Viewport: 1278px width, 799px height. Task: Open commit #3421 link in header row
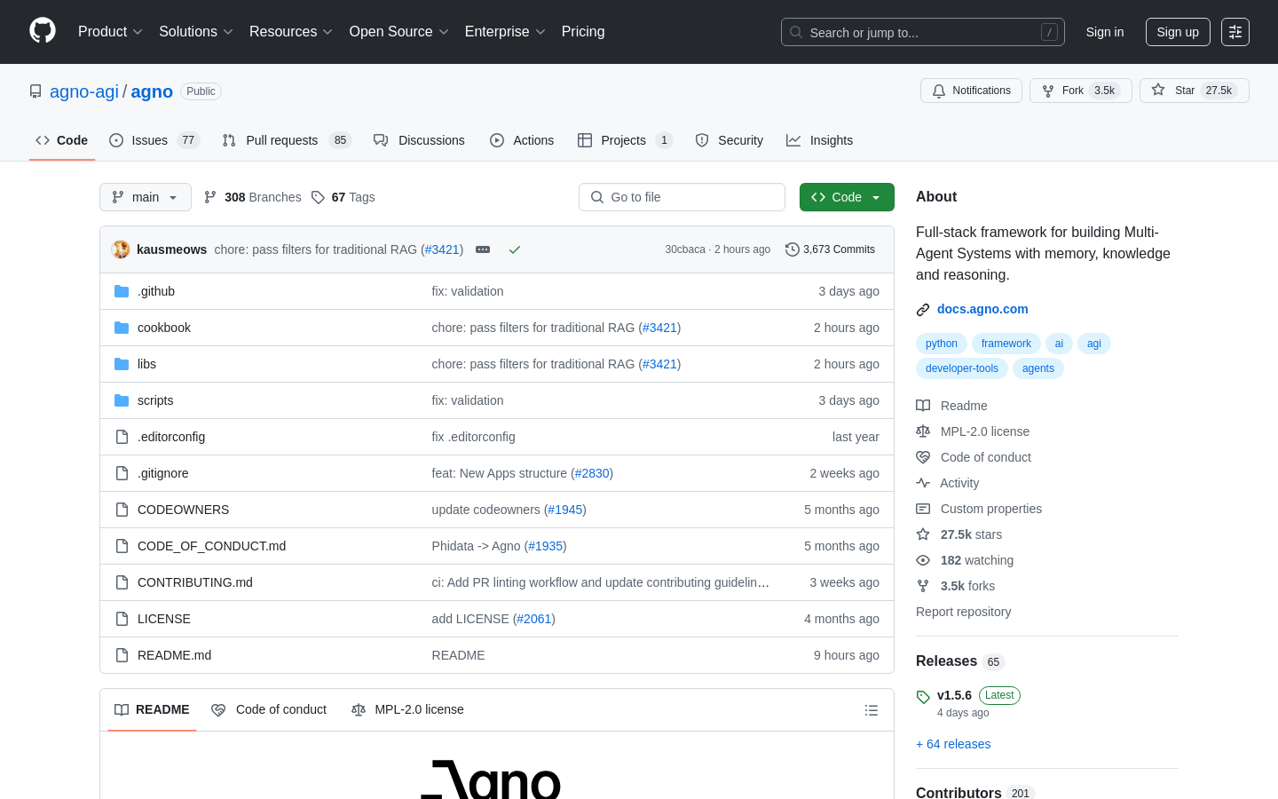442,249
